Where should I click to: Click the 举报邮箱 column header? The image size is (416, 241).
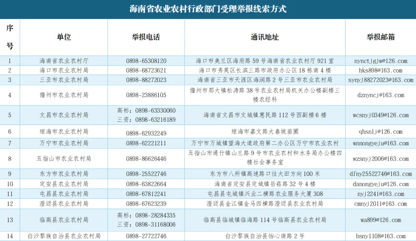[x=381, y=37]
